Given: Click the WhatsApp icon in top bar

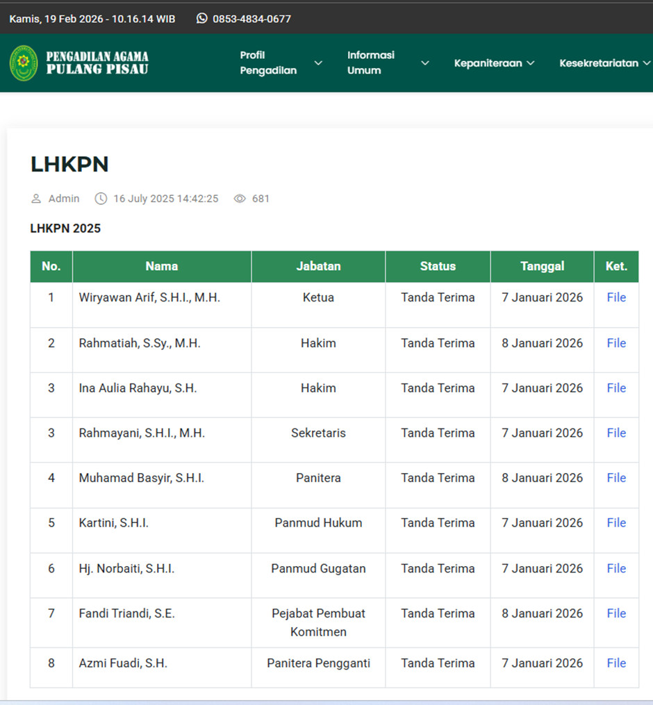Looking at the screenshot, I should click(x=202, y=19).
